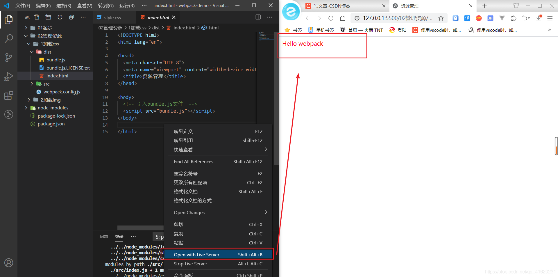Choose Open with Live Server
The height and width of the screenshot is (277, 558).
pyautogui.click(x=218, y=255)
